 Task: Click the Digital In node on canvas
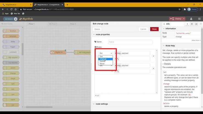tap(58, 52)
